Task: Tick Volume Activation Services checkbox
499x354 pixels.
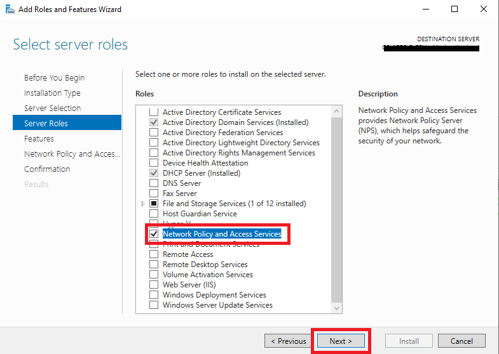Action: pyautogui.click(x=154, y=275)
